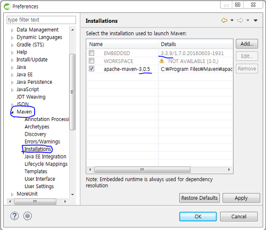Expand the Install/Update node
The width and height of the screenshot is (266, 230).
point(12,60)
